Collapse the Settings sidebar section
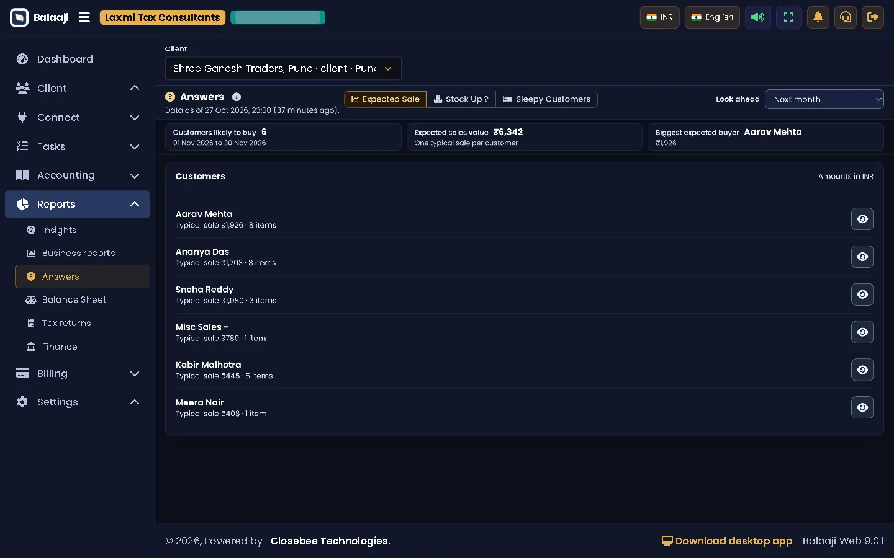 pos(78,402)
